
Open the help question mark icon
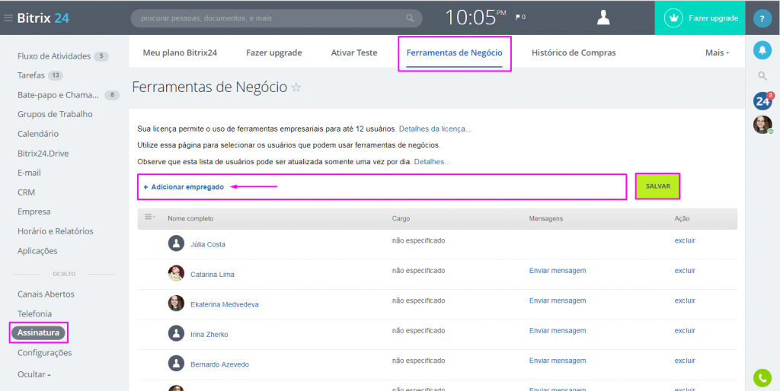(762, 18)
